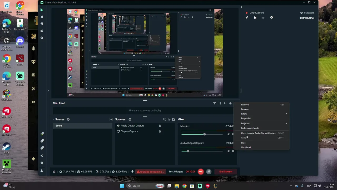Mute Audio Output Capture speaker icon
The height and width of the screenshot is (190, 337).
click(229, 151)
